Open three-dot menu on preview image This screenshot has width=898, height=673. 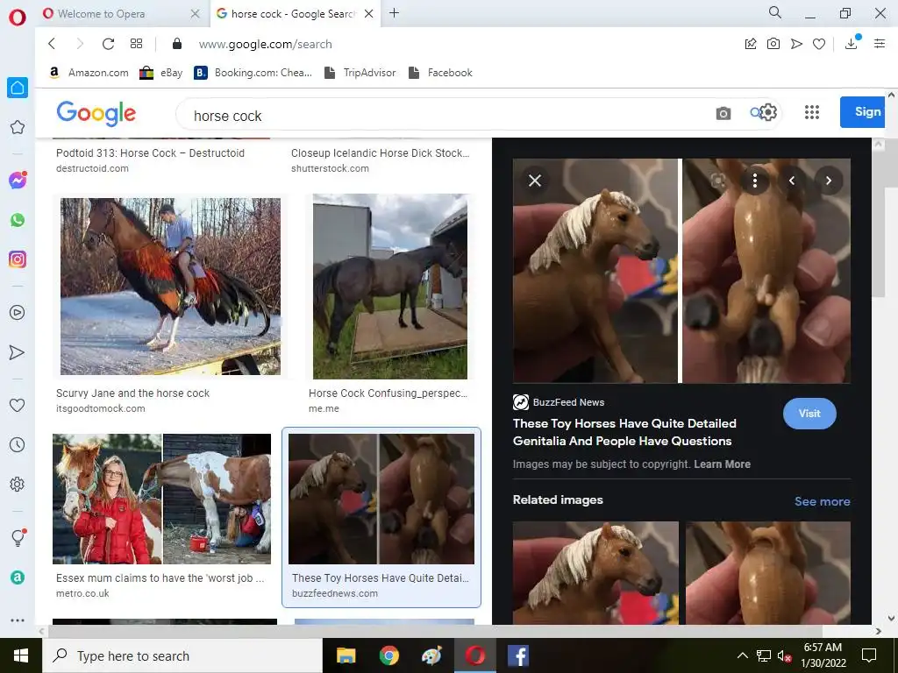(755, 181)
